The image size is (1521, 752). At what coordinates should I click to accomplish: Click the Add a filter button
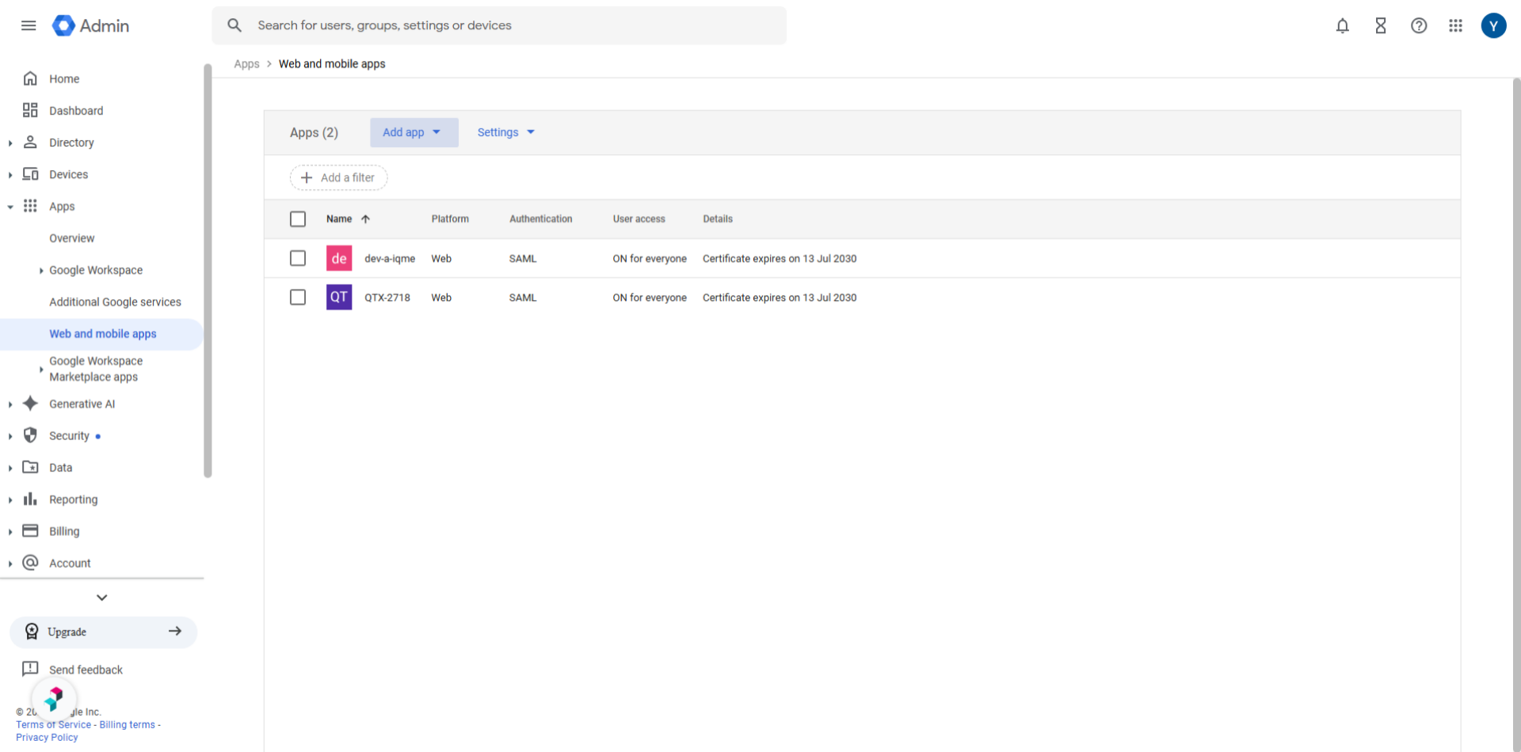coord(338,177)
